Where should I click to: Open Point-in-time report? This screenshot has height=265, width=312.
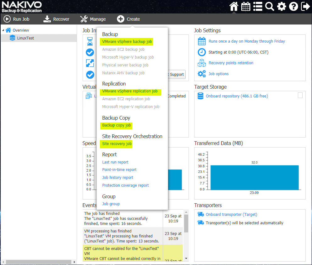point(119,170)
